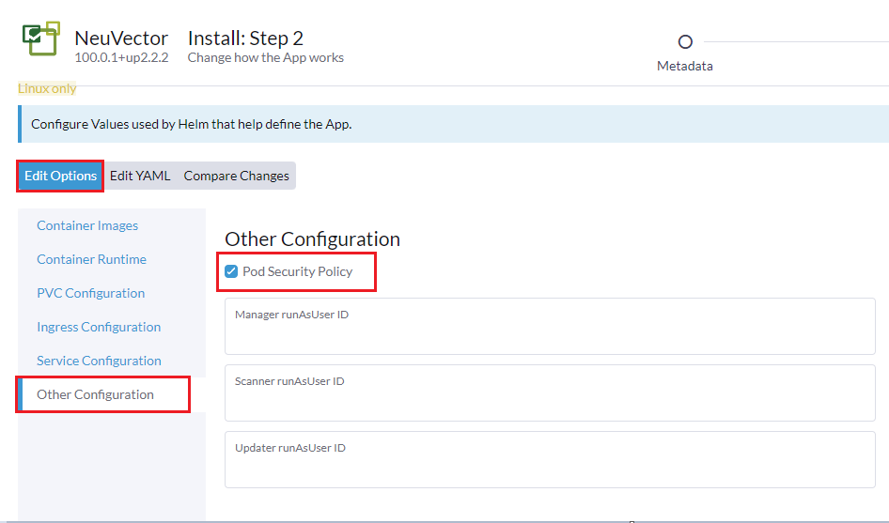Click the Metadata step circle indicator
The height and width of the screenshot is (523, 889).
coord(685,42)
